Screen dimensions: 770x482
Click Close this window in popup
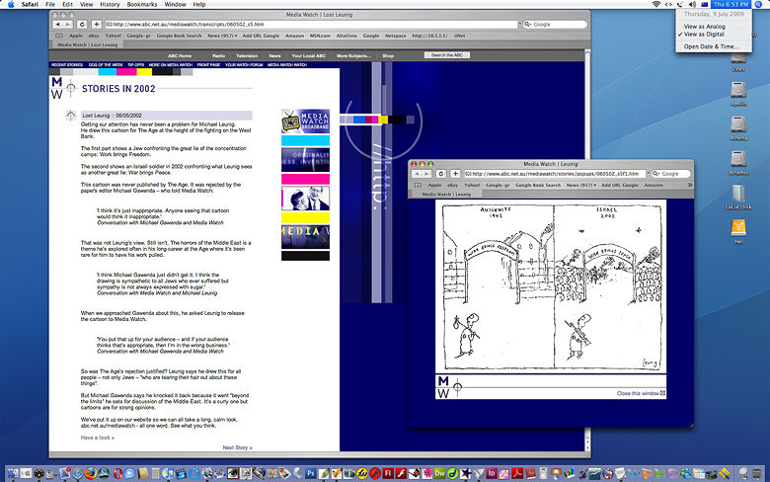pyautogui.click(x=641, y=393)
